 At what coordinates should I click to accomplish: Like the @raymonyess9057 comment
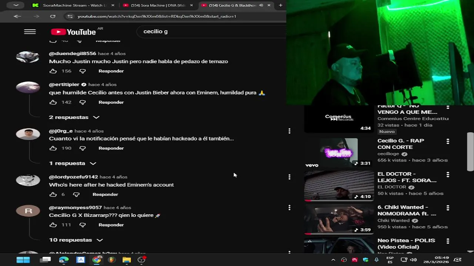point(53,225)
